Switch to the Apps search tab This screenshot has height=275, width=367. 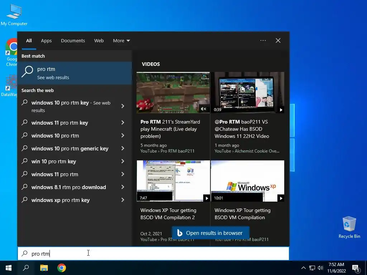point(46,41)
